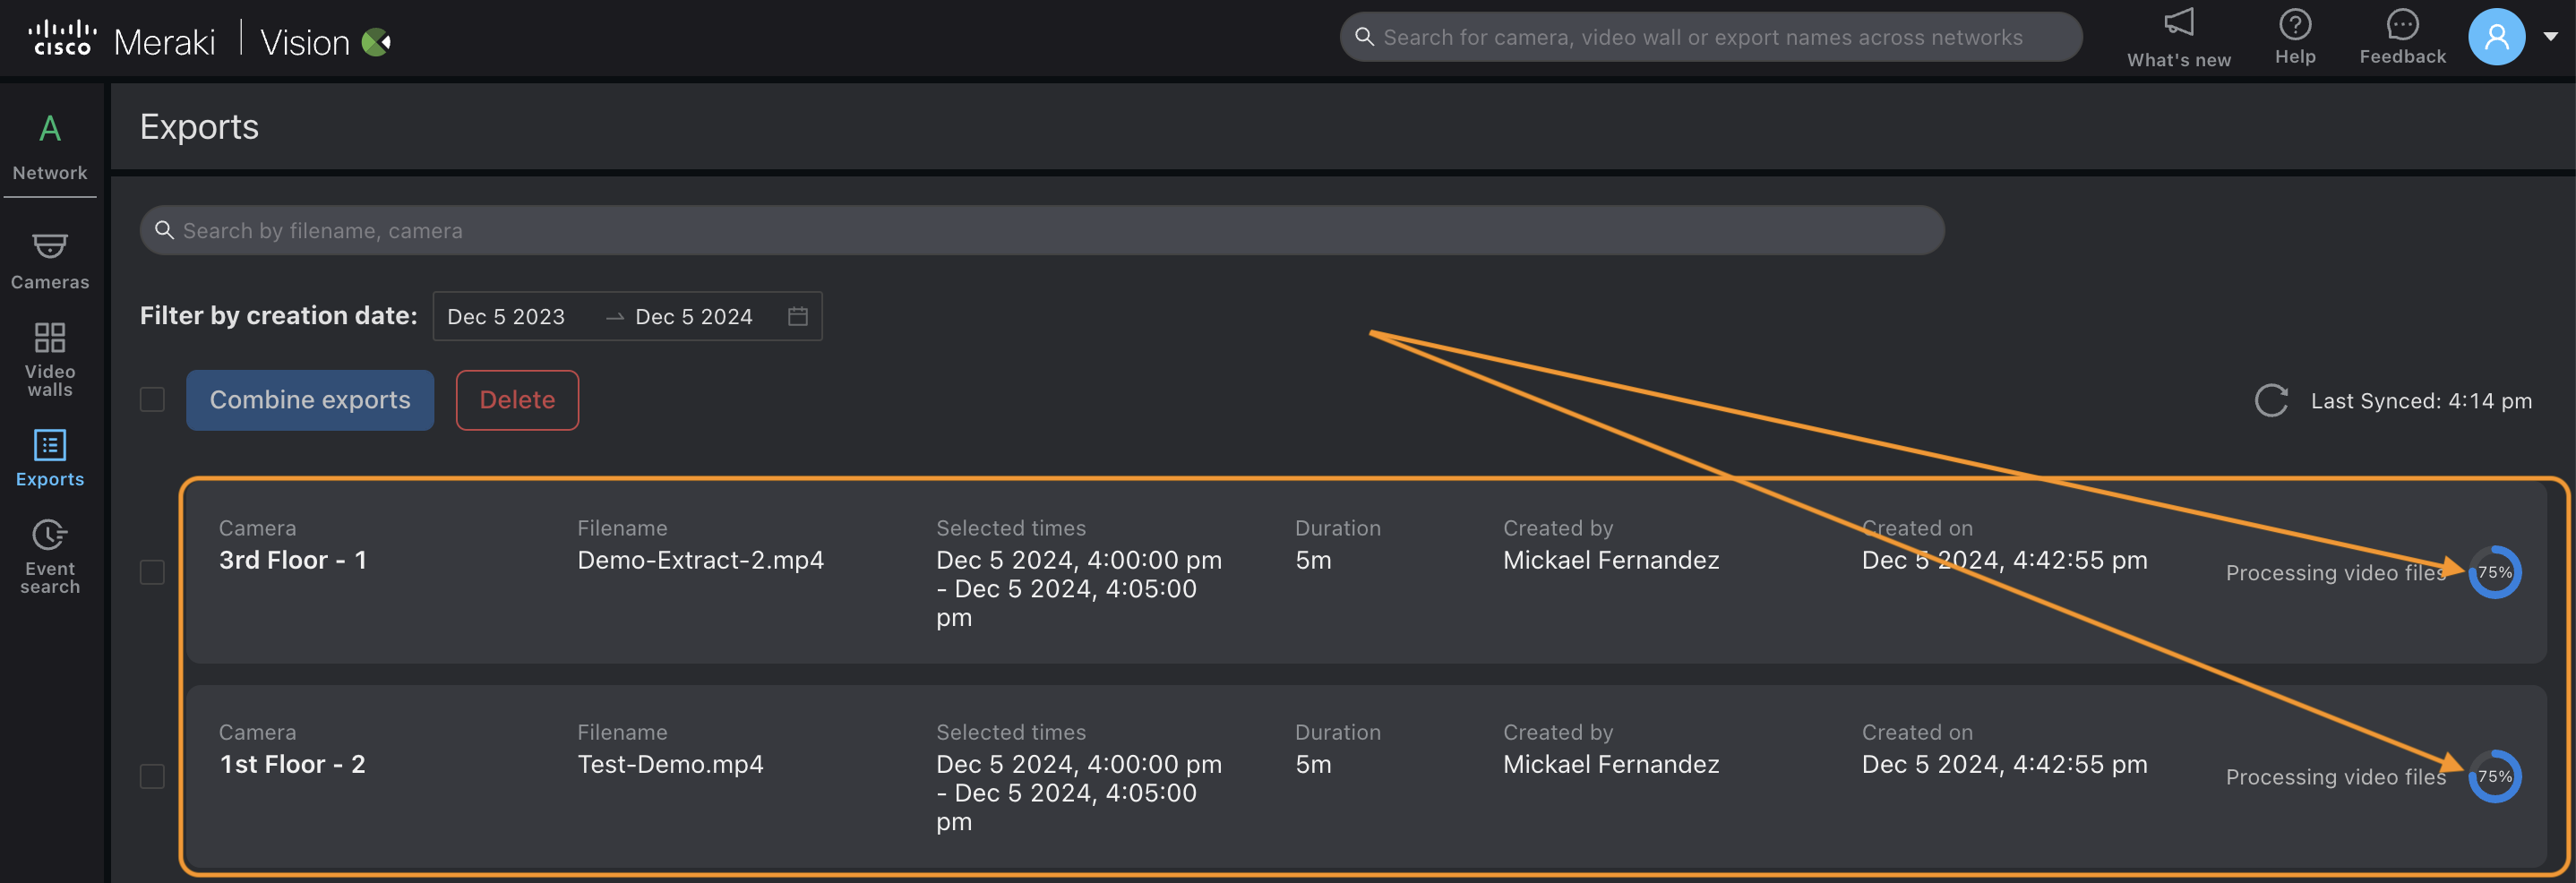2576x883 pixels.
Task: Open the Feedback dialog
Action: pyautogui.click(x=2401, y=25)
